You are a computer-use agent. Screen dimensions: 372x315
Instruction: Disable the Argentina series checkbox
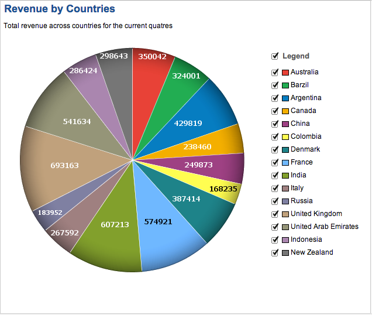[275, 98]
